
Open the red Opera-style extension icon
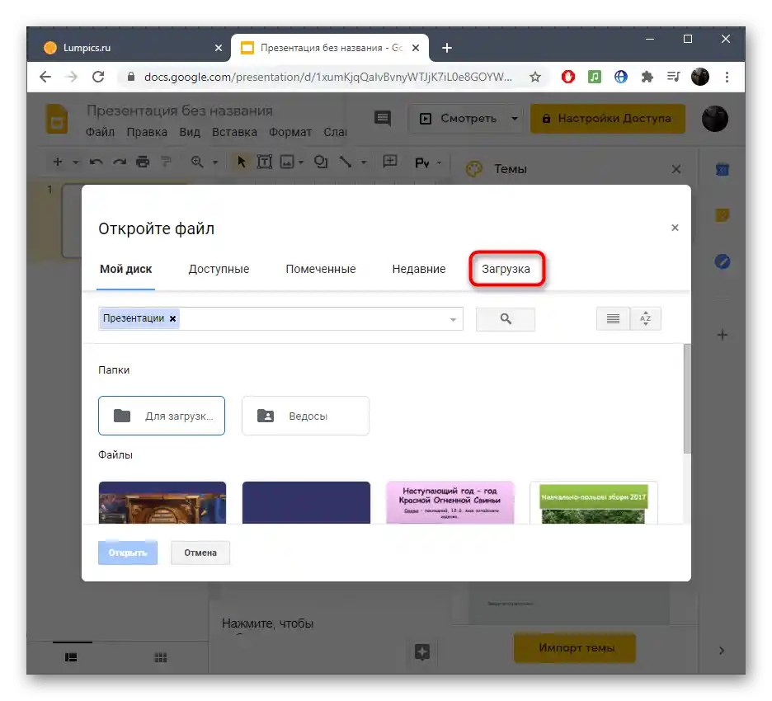(568, 77)
